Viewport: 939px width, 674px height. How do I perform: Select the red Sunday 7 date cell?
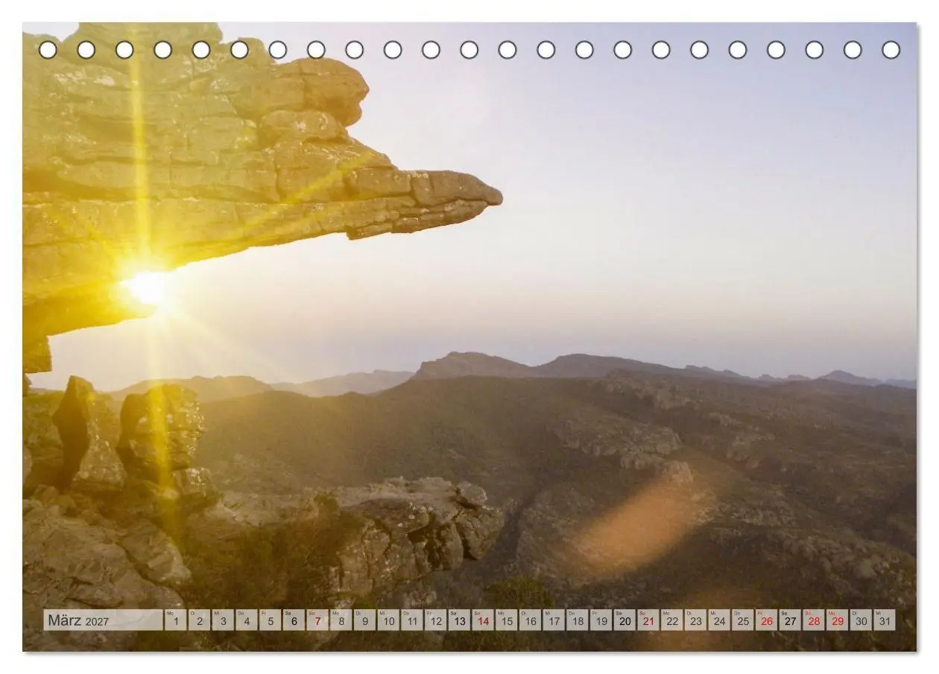point(317,620)
